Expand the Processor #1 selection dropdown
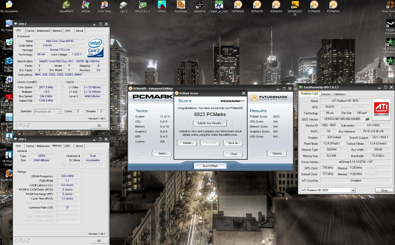The width and height of the screenshot is (395, 245). coord(59,111)
